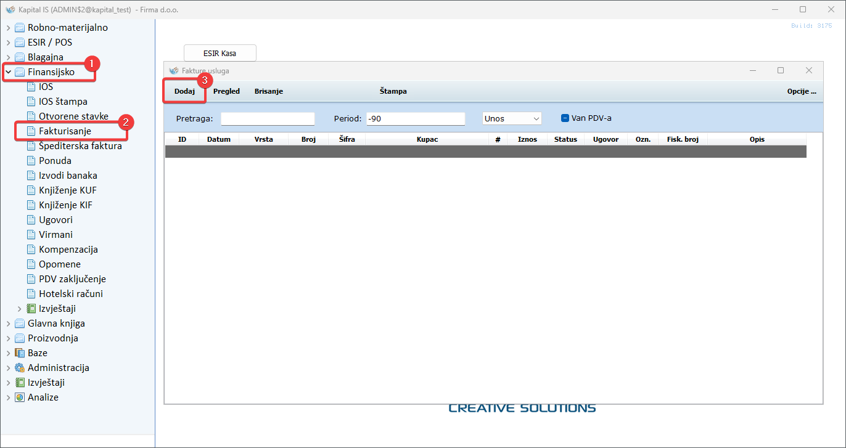The image size is (846, 448).
Task: Expand the Proizvodnja tree node
Action: tap(8, 338)
